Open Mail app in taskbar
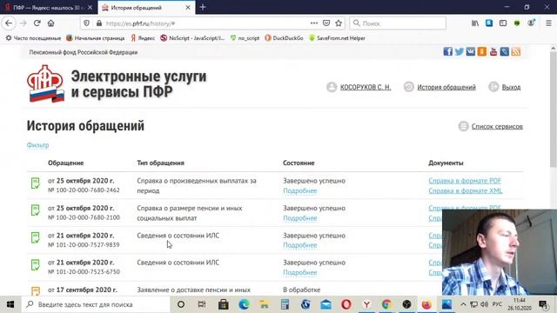 click(x=325, y=304)
